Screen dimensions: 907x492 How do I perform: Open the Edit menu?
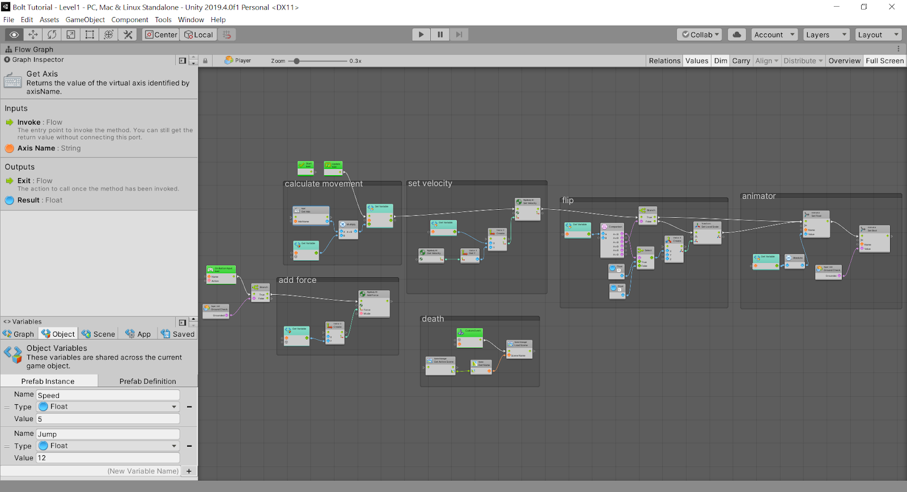(x=27, y=19)
